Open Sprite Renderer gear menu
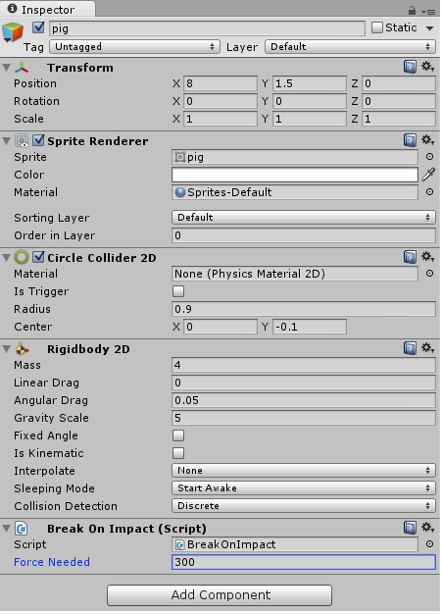Viewport: 442px width, 614px height. click(x=427, y=139)
